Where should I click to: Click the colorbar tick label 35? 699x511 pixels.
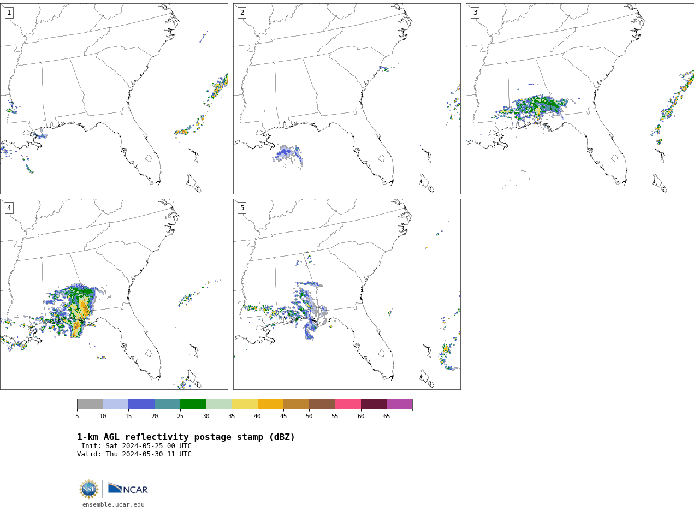pyautogui.click(x=232, y=417)
